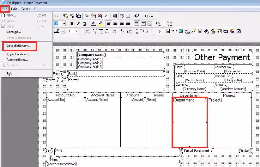The width and height of the screenshot is (260, 167).
Task: Click the Add Dialog Form icon
Action: point(93,16)
